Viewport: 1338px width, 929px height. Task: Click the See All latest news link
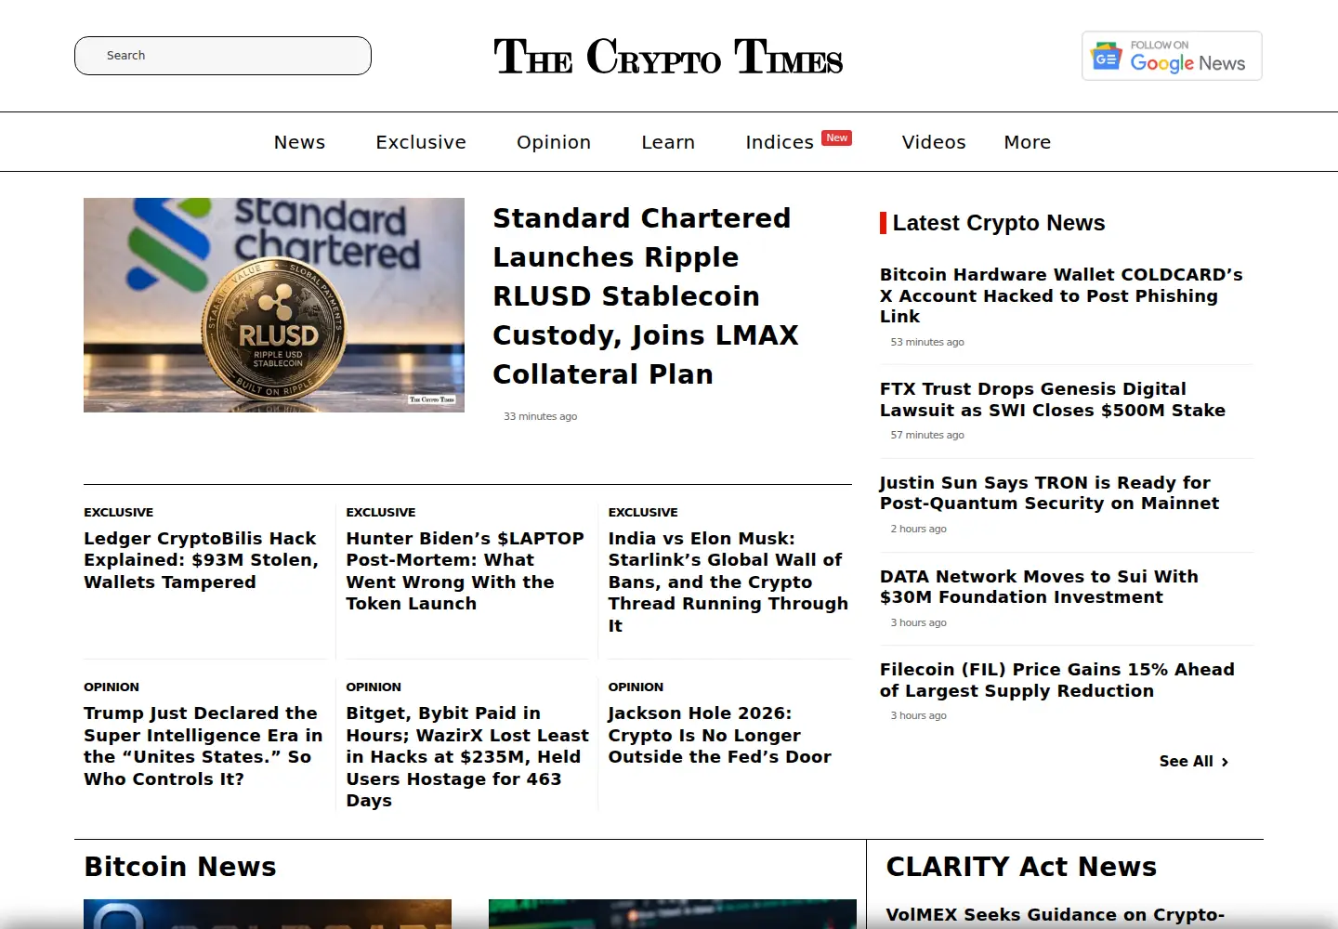1193,762
